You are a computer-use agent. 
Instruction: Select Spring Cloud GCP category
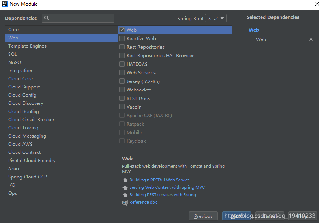[61, 177]
